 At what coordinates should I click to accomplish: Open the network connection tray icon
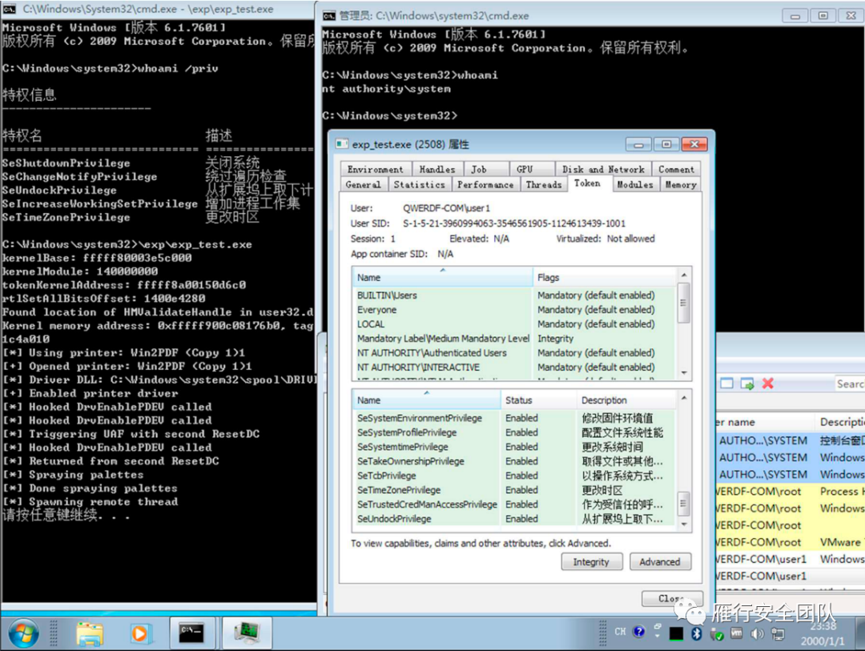[778, 634]
